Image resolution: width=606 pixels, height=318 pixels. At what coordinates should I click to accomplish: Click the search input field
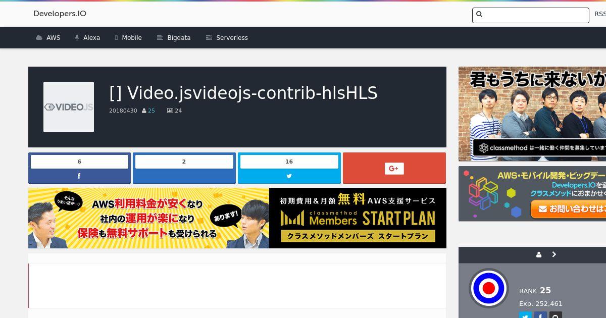[531, 15]
